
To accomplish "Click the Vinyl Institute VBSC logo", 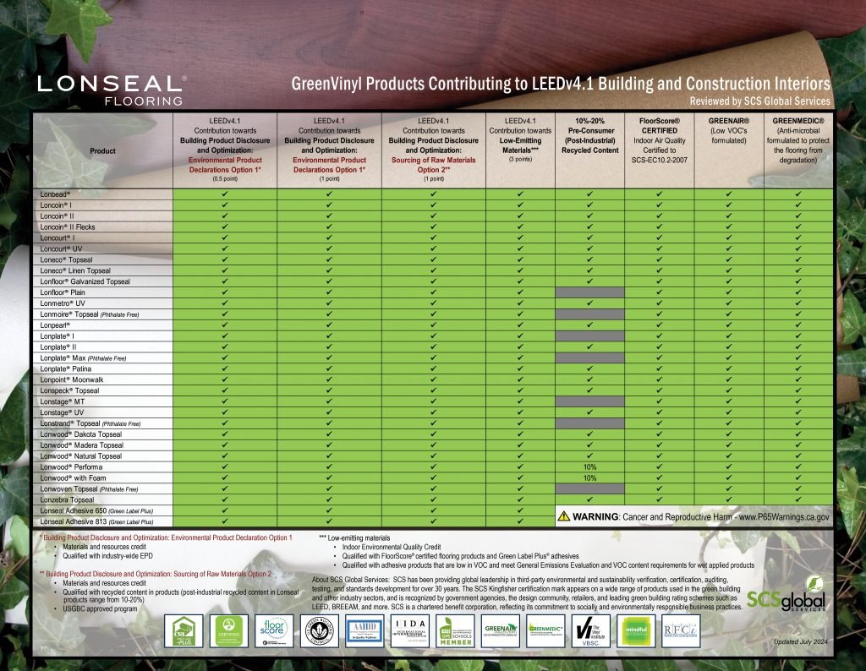I will [x=590, y=630].
